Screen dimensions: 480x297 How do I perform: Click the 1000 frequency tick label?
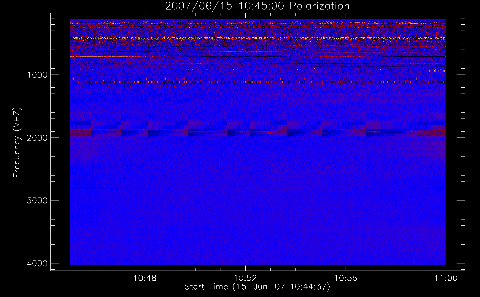point(37,75)
